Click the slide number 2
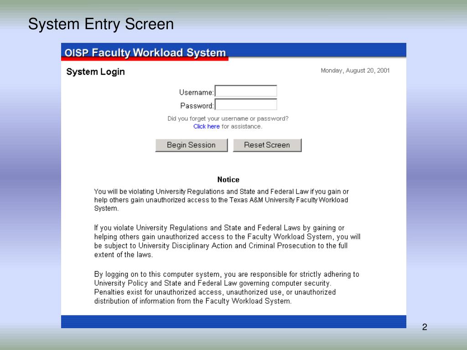This screenshot has width=467, height=350. (x=425, y=327)
